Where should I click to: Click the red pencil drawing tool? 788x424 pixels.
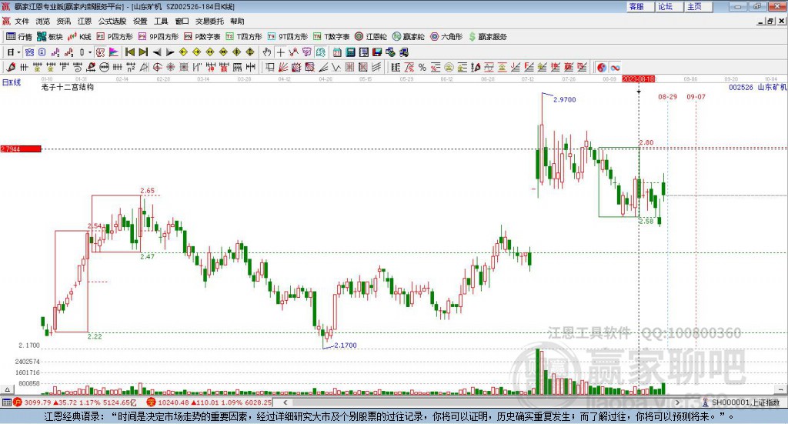click(11, 67)
